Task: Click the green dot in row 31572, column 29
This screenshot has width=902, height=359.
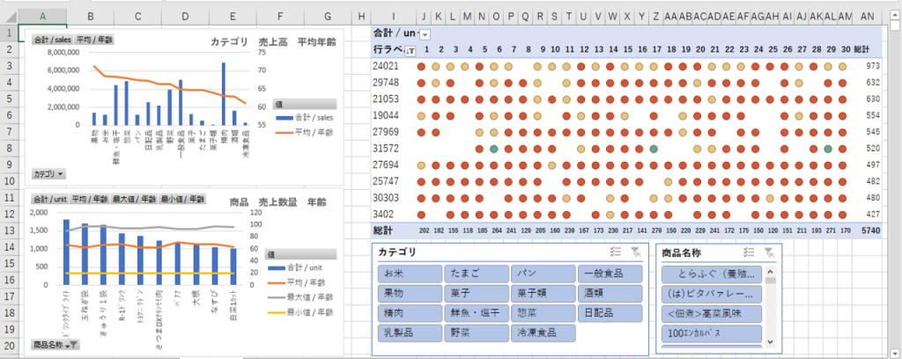Action: click(x=828, y=149)
